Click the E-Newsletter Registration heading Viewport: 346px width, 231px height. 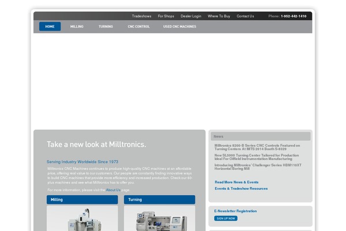tap(235, 211)
